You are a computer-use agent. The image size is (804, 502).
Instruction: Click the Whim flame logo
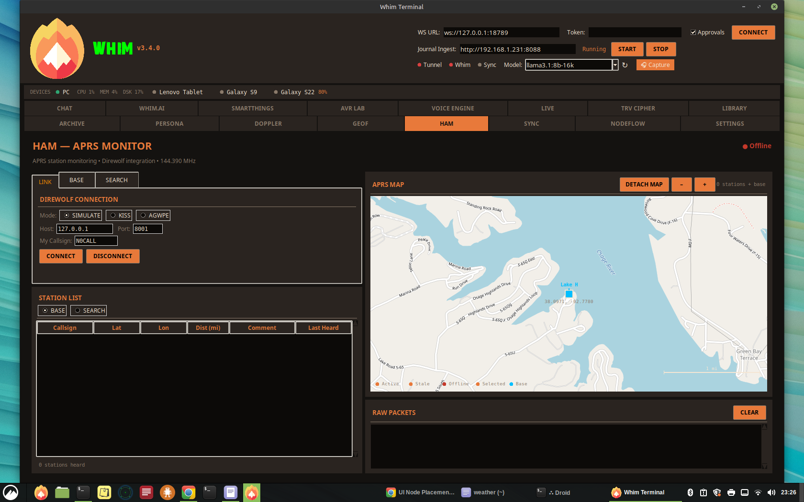point(57,48)
